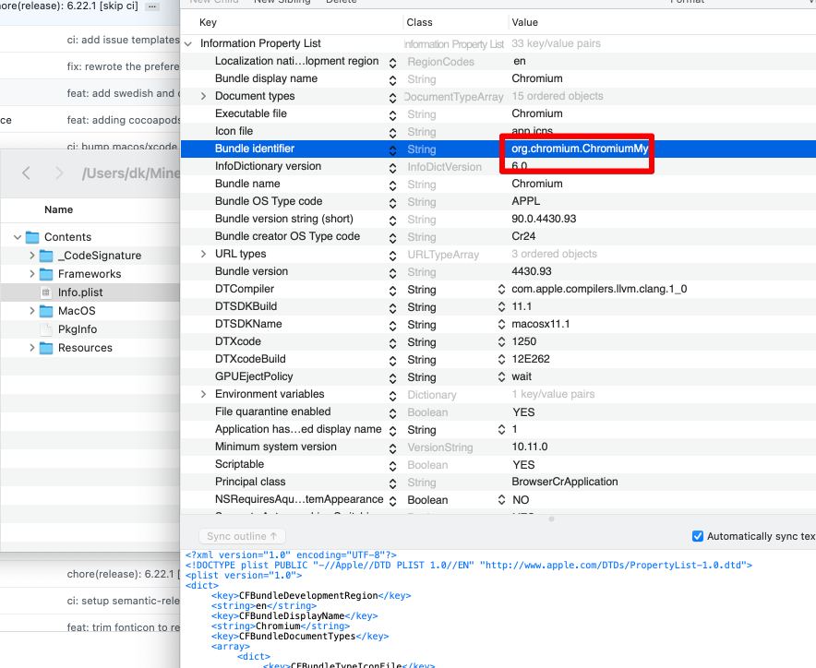The width and height of the screenshot is (816, 668).
Task: Click the Value column header
Action: tap(524, 22)
